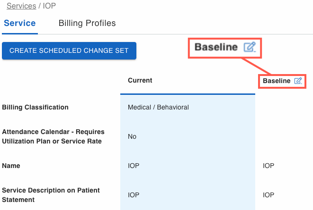
Task: Click the Current IOP value for Service Description
Action: click(134, 195)
